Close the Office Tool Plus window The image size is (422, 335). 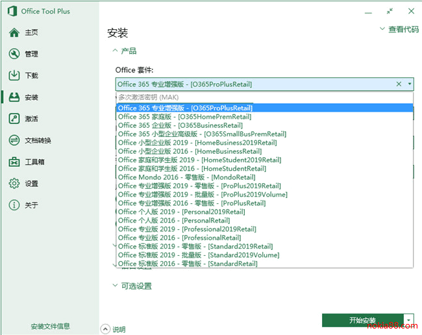[411, 11]
